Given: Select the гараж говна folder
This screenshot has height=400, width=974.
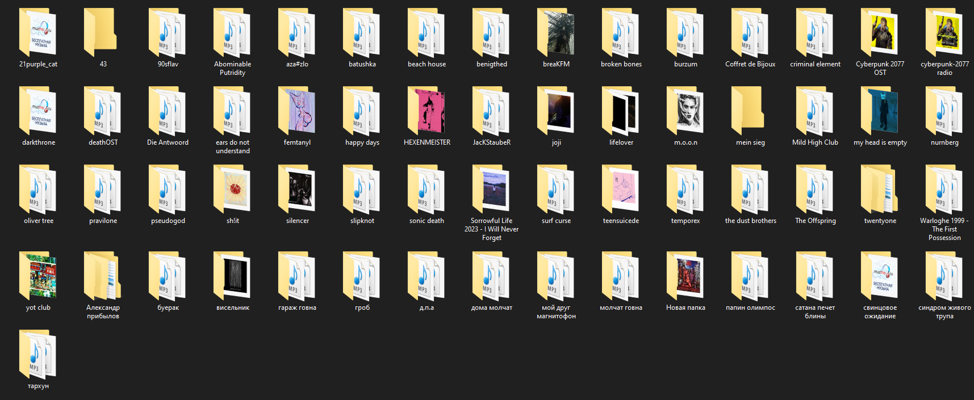Looking at the screenshot, I should click(x=297, y=275).
